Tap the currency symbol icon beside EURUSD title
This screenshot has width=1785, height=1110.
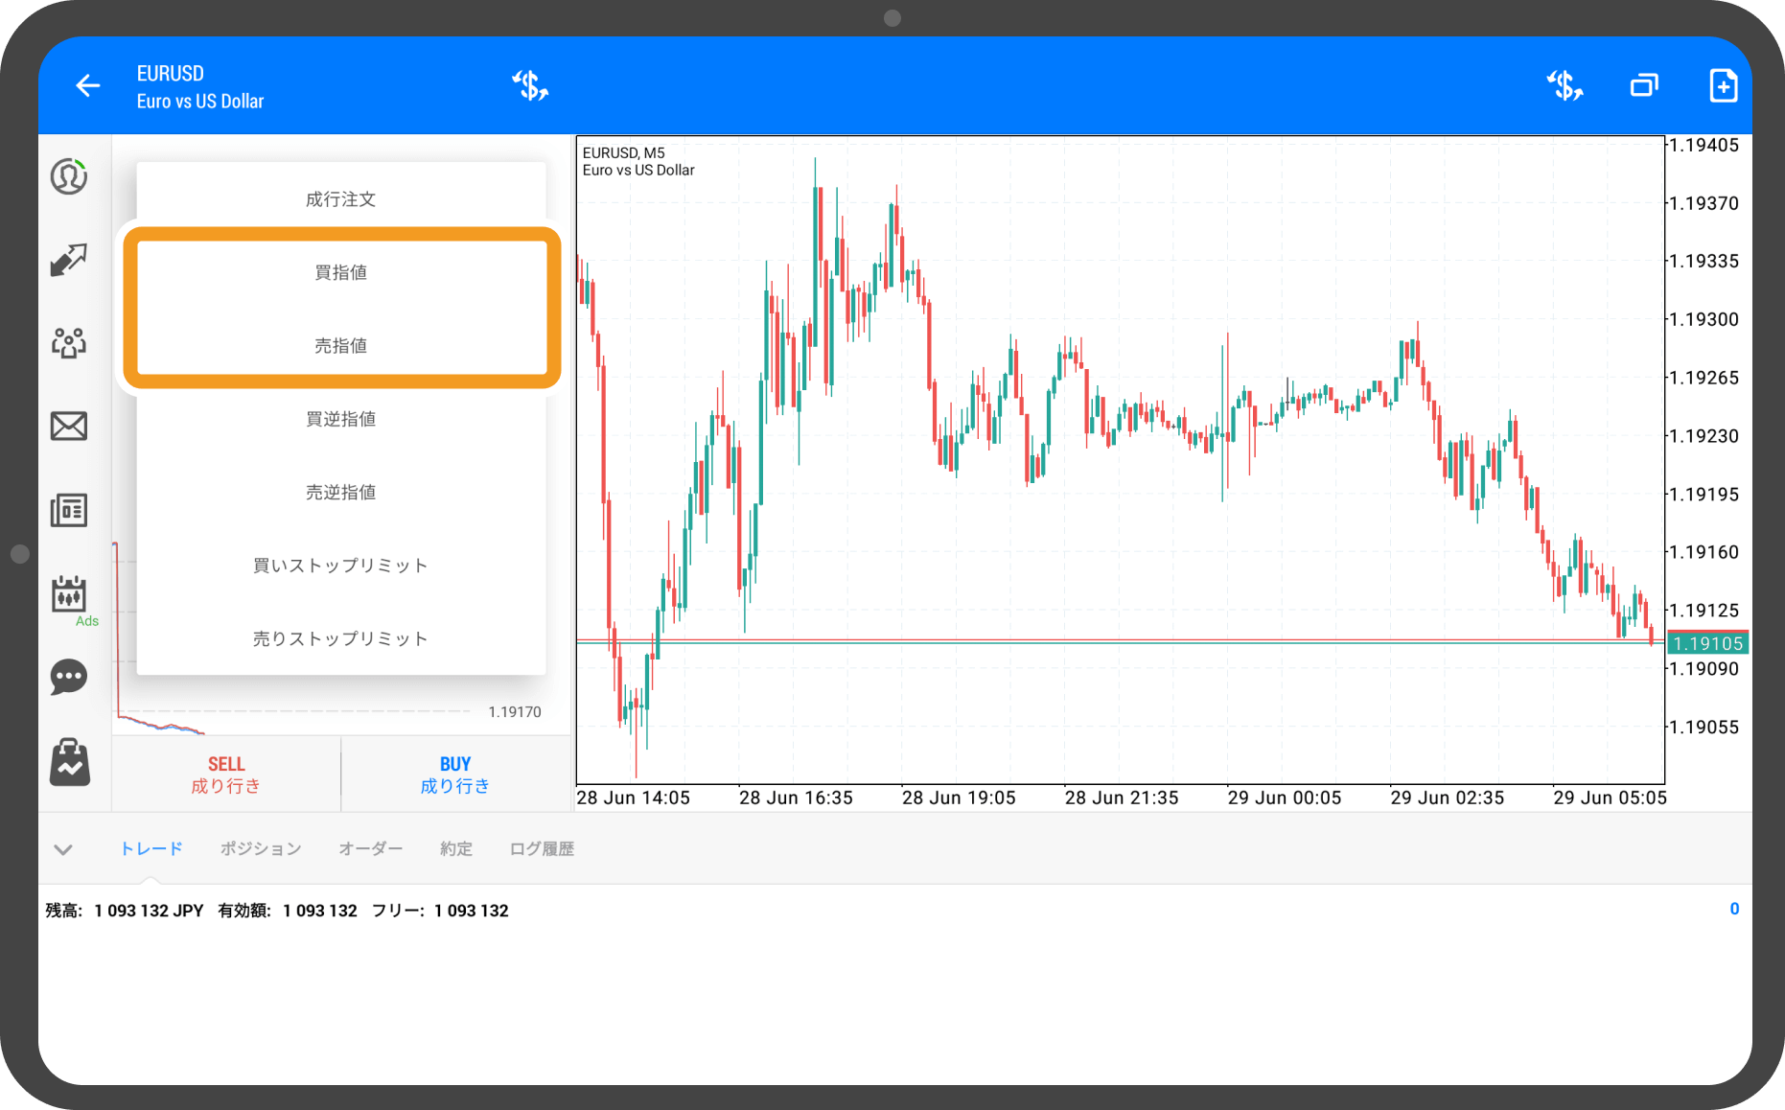click(x=530, y=86)
